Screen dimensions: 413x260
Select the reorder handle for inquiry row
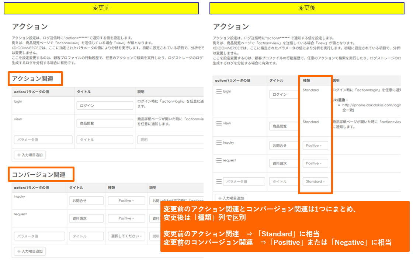coord(219,143)
